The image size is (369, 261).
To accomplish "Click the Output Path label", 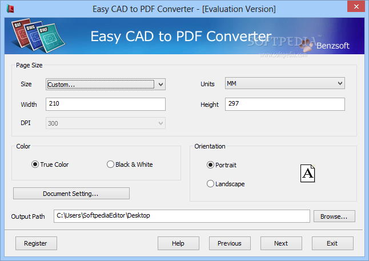I will coord(28,216).
